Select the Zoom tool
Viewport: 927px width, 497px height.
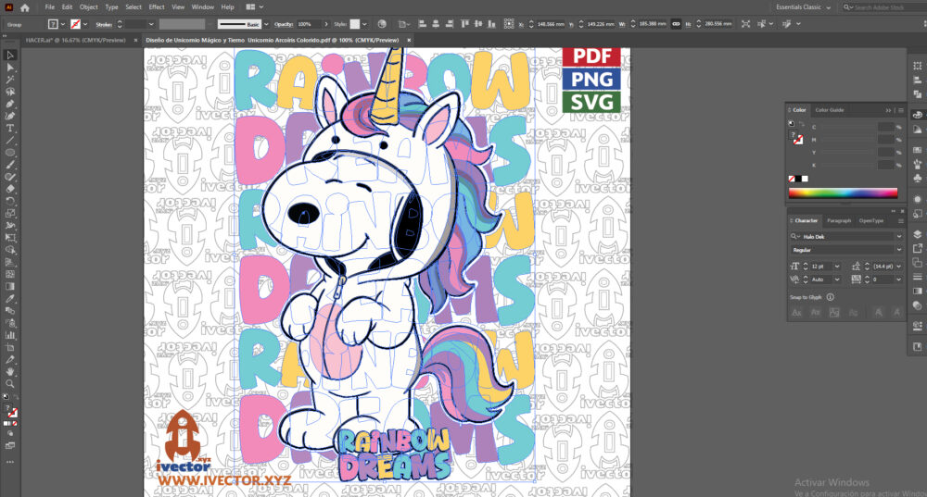10,384
